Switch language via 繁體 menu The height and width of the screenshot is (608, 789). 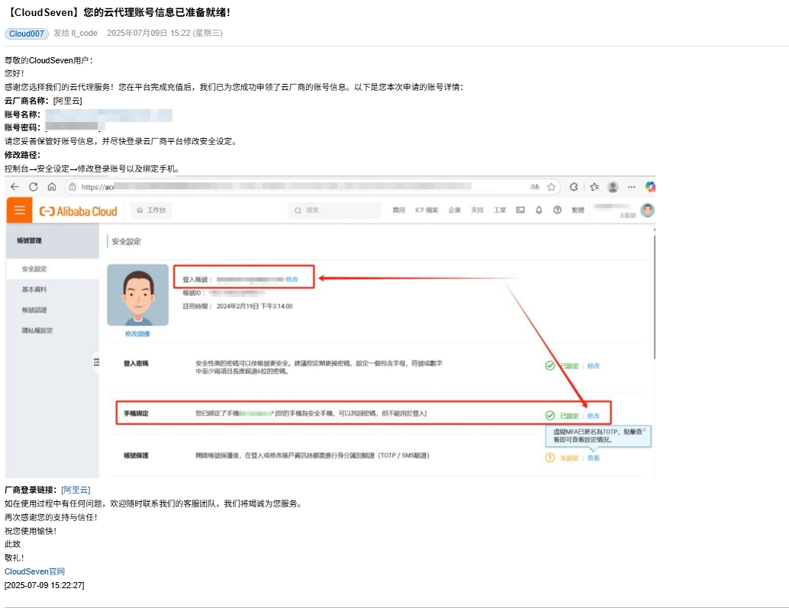coord(578,210)
